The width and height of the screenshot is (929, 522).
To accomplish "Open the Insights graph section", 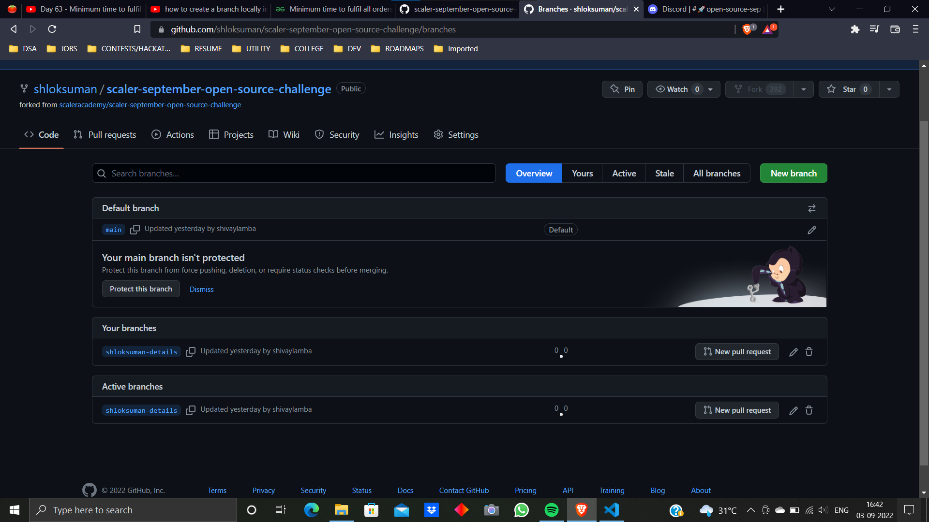I will (396, 134).
